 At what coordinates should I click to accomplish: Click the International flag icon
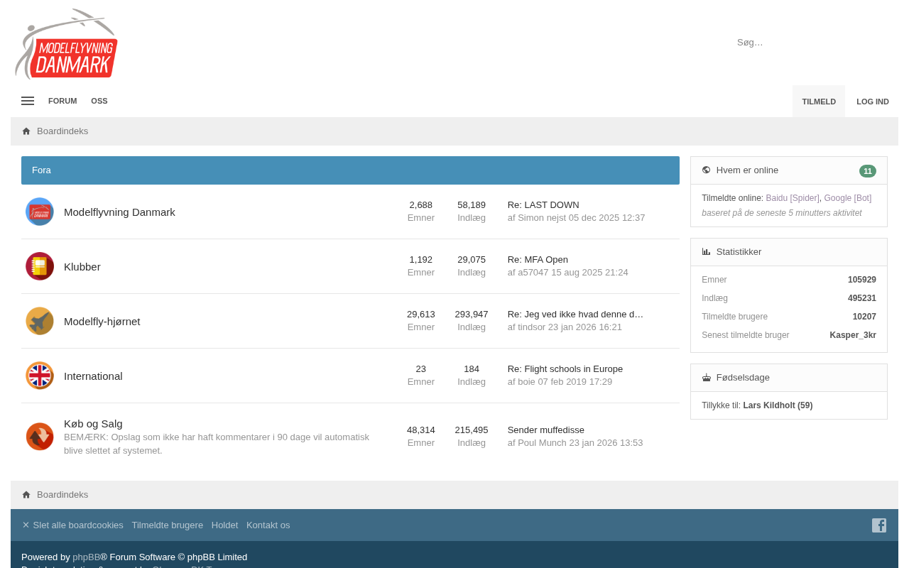pyautogui.click(x=40, y=376)
